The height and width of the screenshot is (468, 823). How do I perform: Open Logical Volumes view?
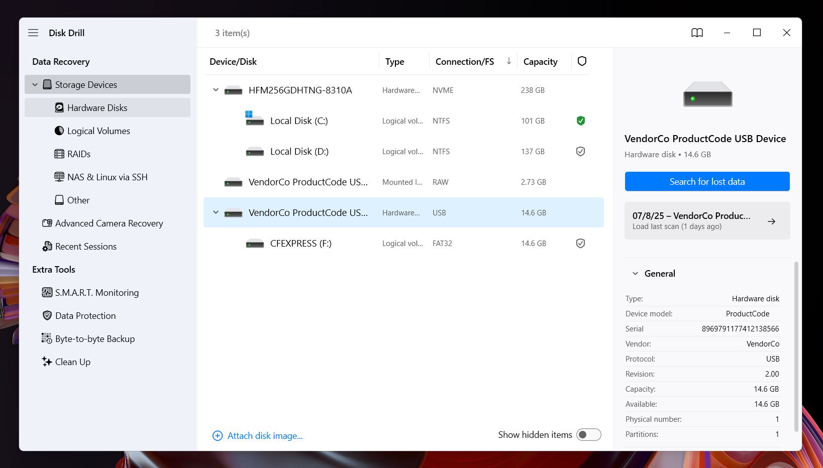(108, 131)
